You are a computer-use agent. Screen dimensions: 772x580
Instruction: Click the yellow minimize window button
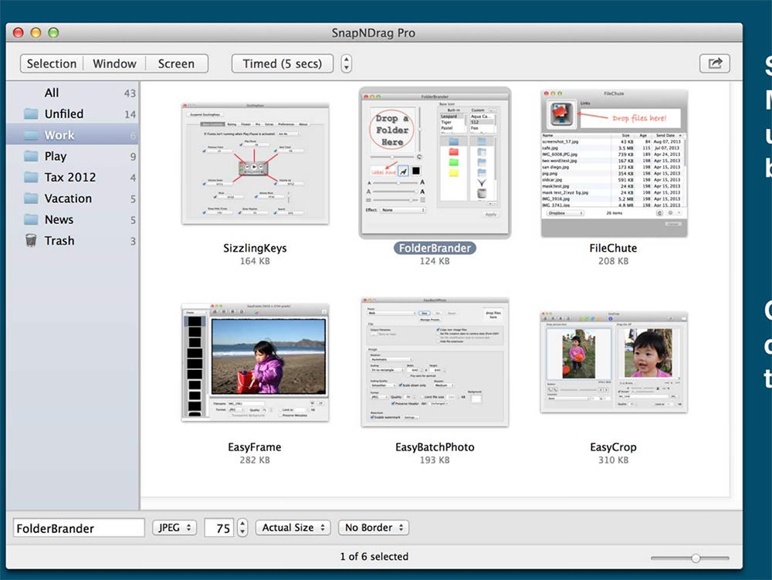tap(36, 32)
